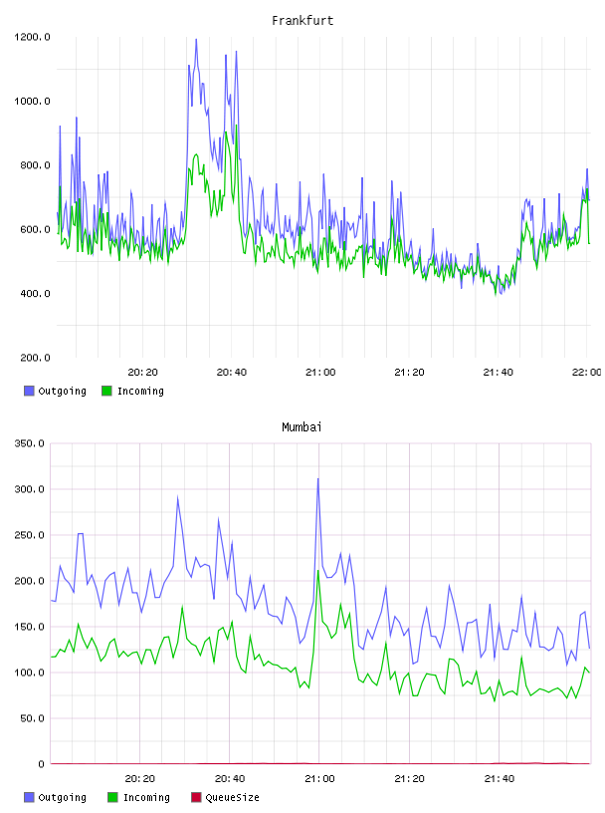Click the 1000.0 y-axis label on Frankfurt chart

[x=32, y=101]
